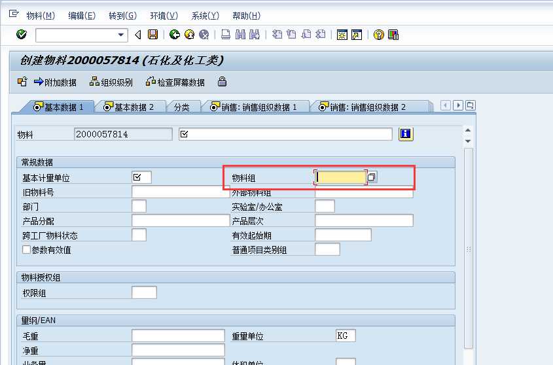The image size is (553, 365).
Task: Switch to the 基本数据 2 tab
Action: (x=129, y=107)
